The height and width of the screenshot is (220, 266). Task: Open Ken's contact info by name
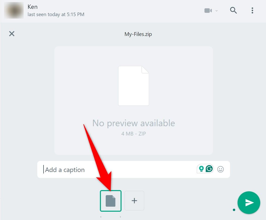[32, 7]
